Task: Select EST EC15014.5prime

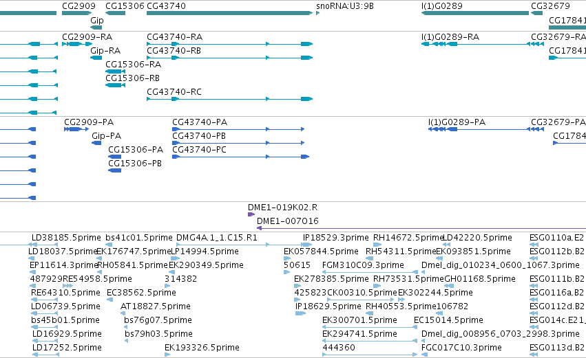Action: click(x=448, y=321)
